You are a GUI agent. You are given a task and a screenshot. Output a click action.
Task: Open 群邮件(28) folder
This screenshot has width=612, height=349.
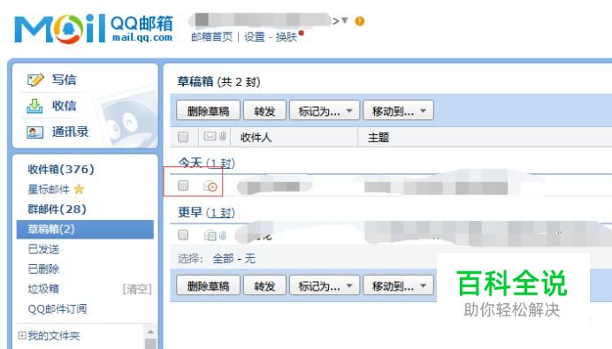tap(57, 209)
